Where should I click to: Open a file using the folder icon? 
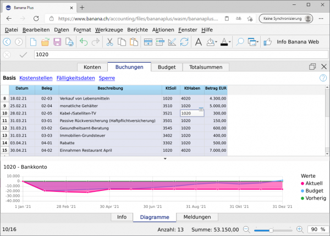[45, 42]
